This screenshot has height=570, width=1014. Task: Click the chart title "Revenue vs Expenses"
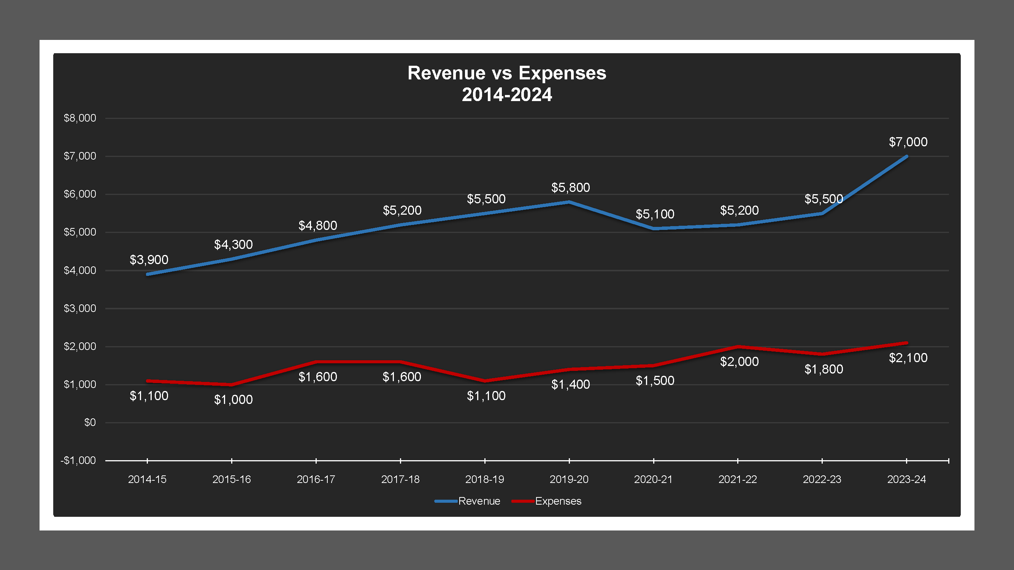[x=506, y=73]
